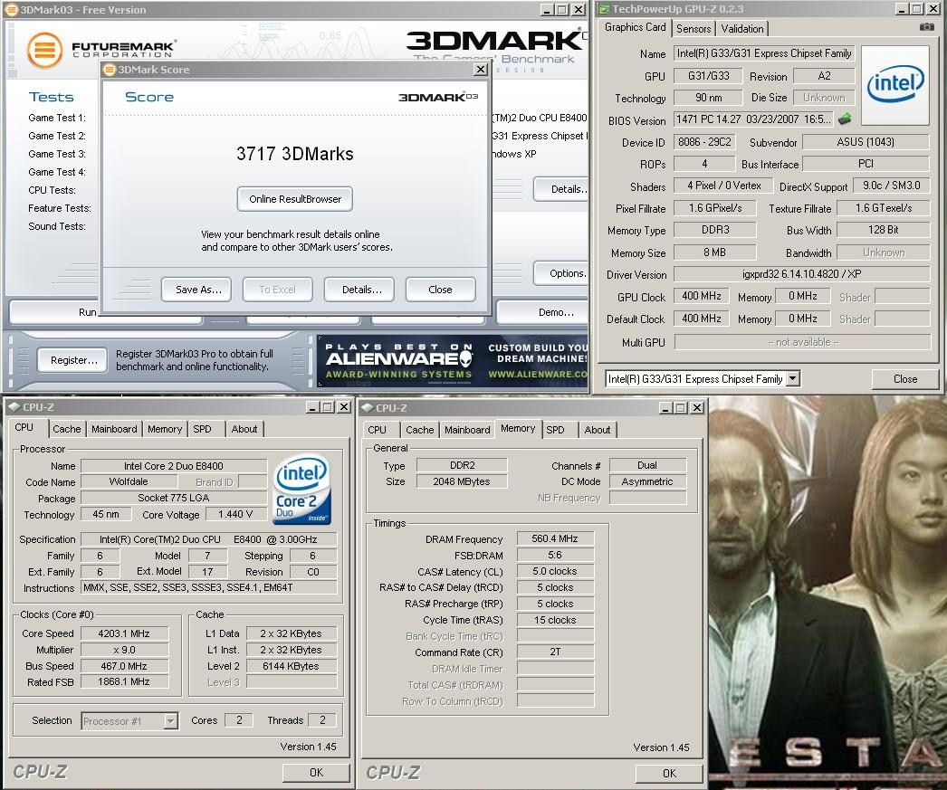The image size is (947, 790).
Task: Minimize the GPU-Z window
Action: pyautogui.click(x=902, y=9)
